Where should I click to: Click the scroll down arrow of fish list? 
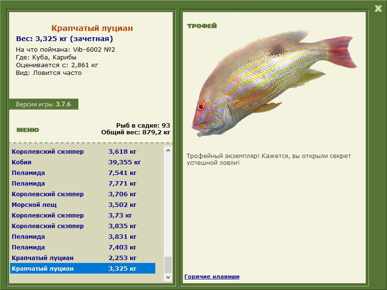[168, 277]
